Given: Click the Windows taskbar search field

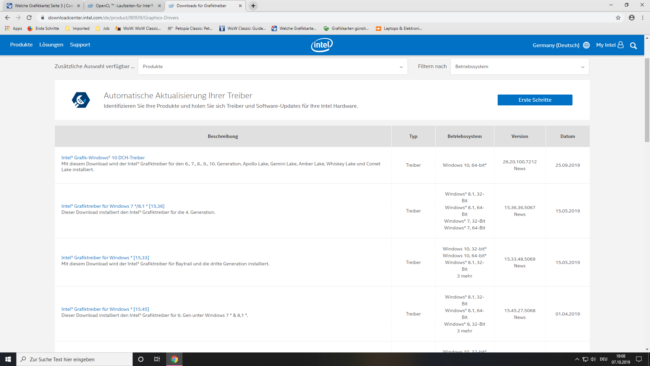Looking at the screenshot, I should (74, 359).
